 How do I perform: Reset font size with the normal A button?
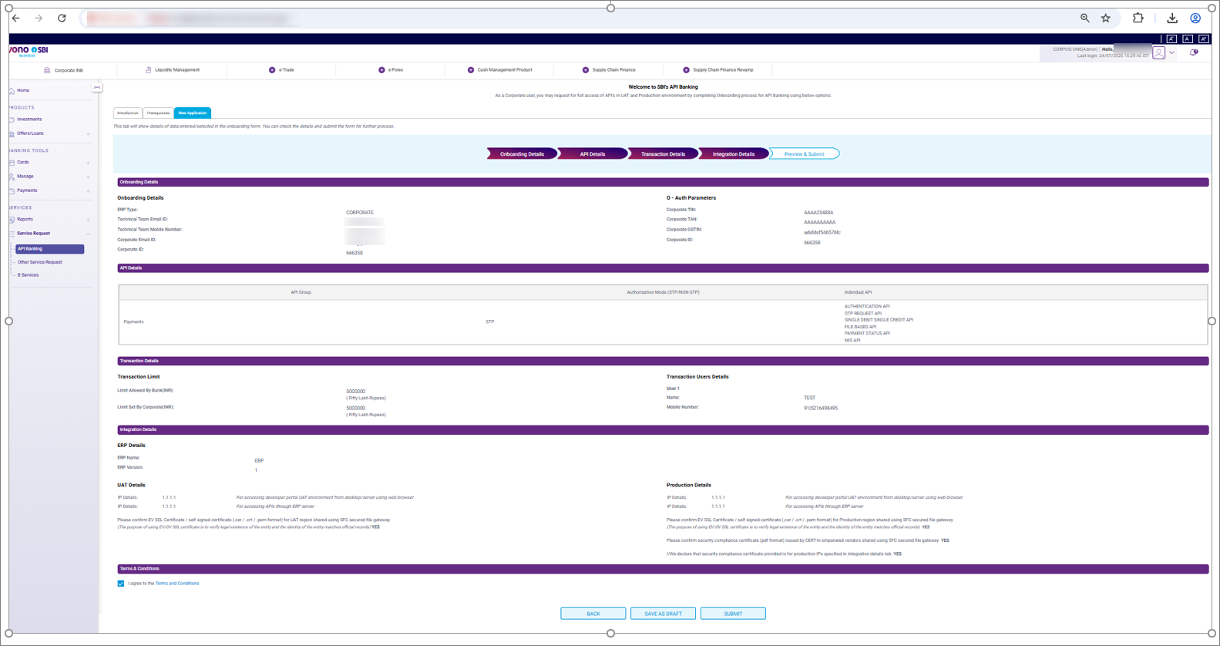[1188, 39]
